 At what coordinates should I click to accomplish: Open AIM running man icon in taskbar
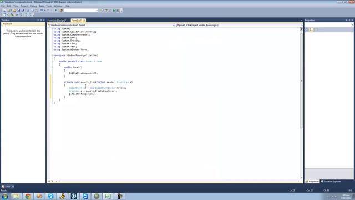[x=62, y=196]
